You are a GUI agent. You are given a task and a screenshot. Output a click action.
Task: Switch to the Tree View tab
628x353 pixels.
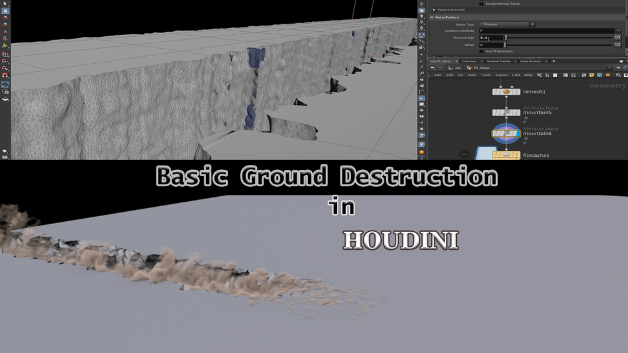click(x=469, y=61)
